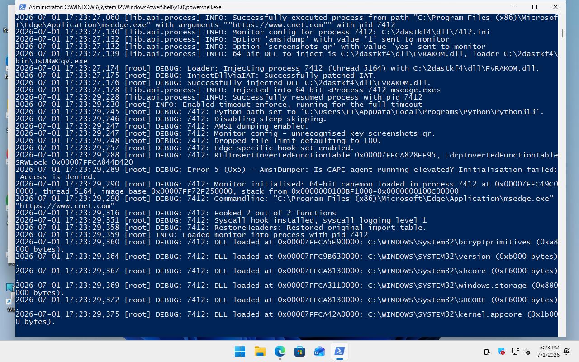Click the windows.storage DLL loaded line
579x362 pixels.
coord(286,289)
